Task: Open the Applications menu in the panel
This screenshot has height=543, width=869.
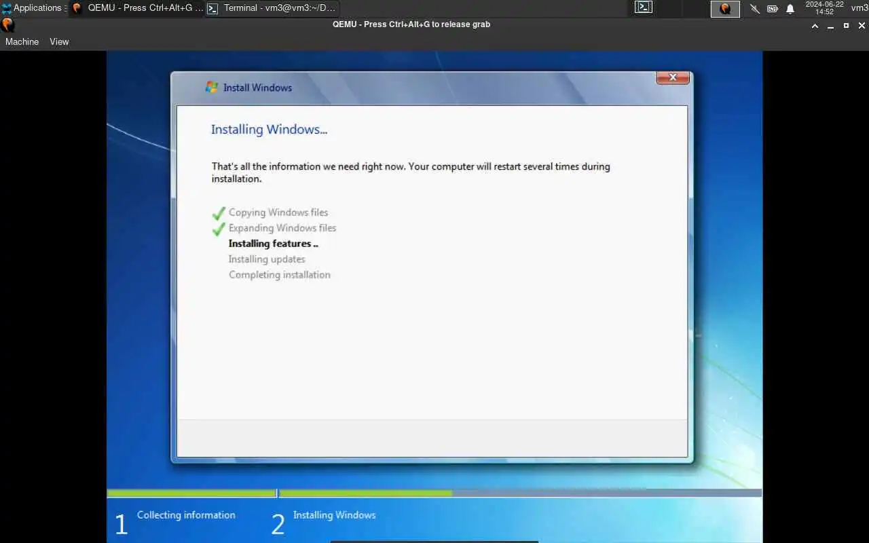Action: click(33, 8)
